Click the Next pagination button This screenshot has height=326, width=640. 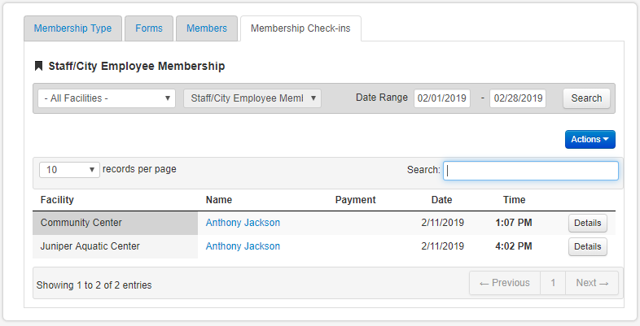(591, 283)
